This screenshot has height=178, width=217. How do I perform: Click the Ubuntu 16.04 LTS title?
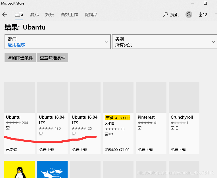[x=85, y=120]
